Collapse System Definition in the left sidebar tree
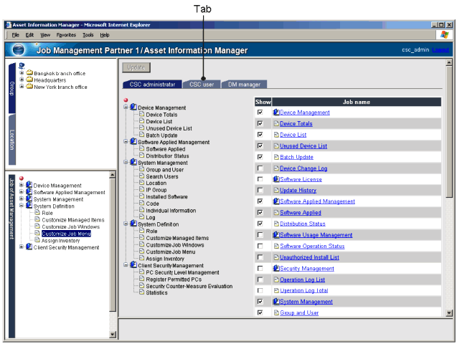457x344 pixels. 22,206
